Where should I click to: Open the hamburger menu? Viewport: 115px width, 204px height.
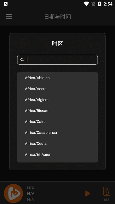pyautogui.click(x=9, y=17)
